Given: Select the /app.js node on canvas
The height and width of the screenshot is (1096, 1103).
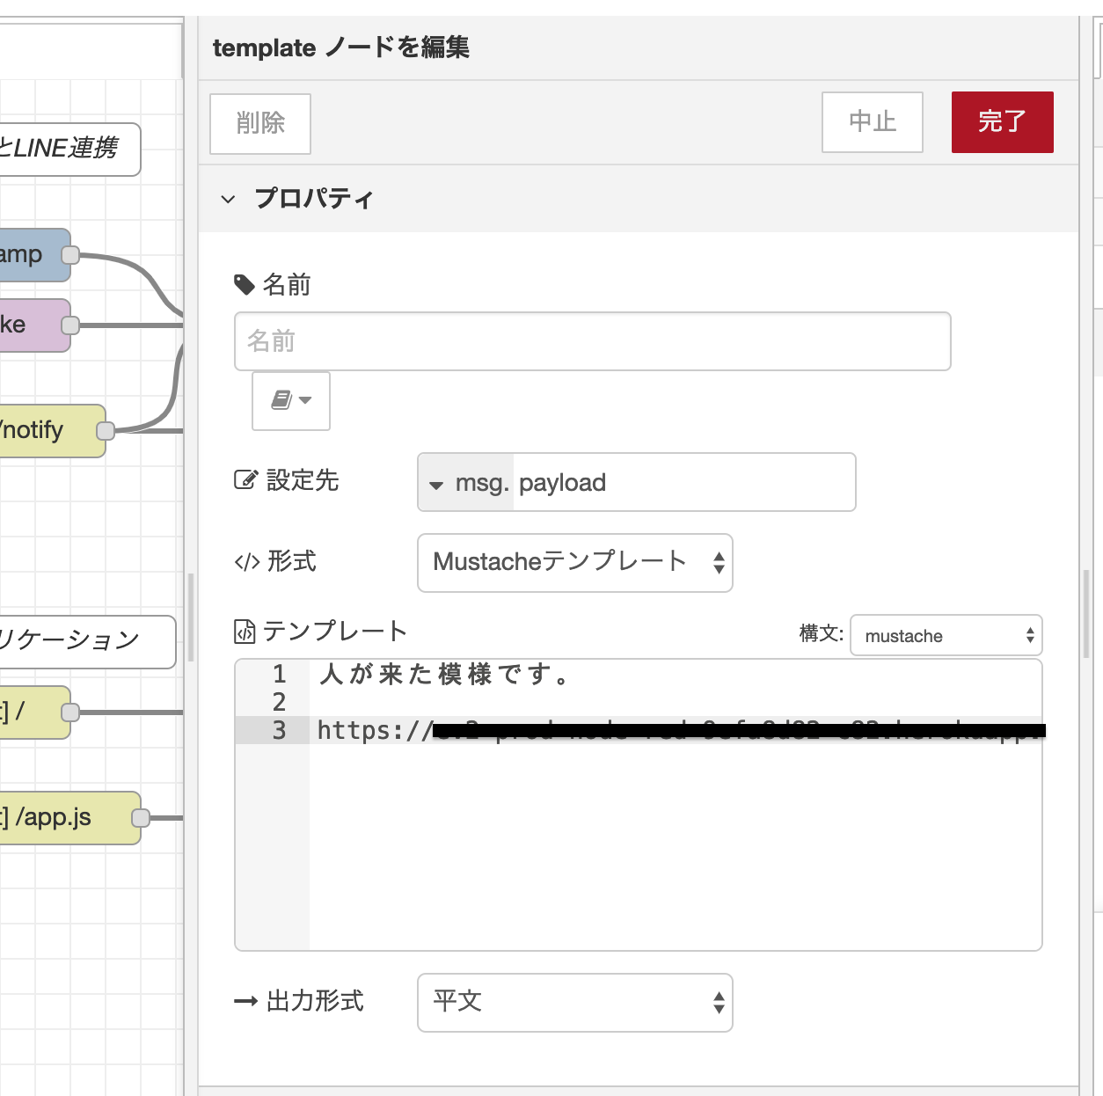Looking at the screenshot, I should coord(62,818).
